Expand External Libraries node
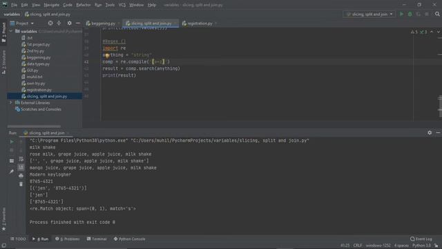Screen dimensions: 442x249 click(11, 102)
